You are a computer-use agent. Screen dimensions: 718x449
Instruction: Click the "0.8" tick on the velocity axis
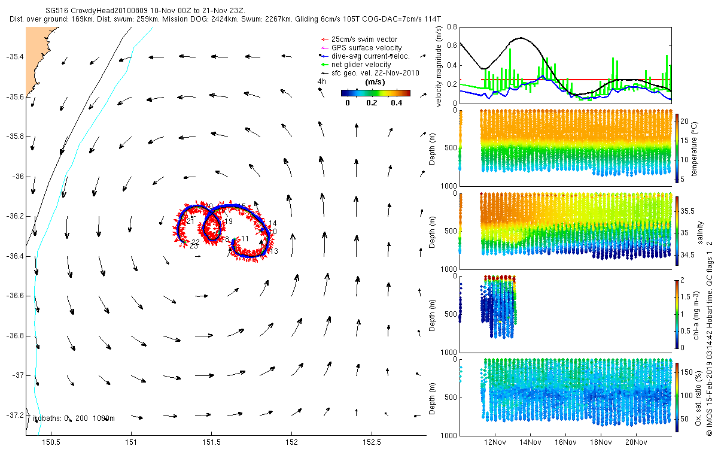(x=452, y=27)
